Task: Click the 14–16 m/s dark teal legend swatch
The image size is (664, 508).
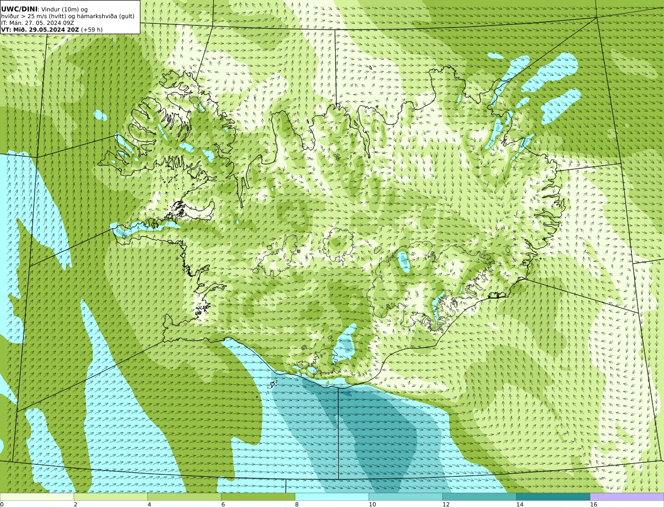Action: pos(553,497)
